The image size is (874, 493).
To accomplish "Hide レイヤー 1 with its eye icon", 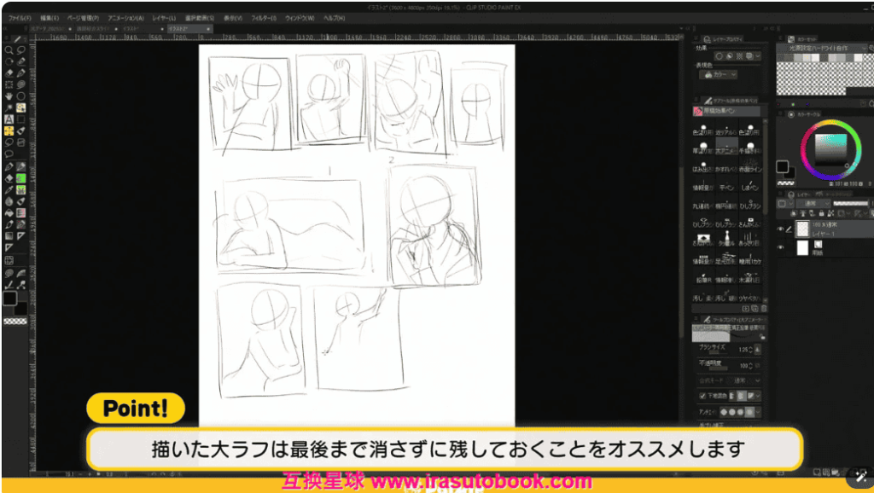I will click(x=780, y=229).
